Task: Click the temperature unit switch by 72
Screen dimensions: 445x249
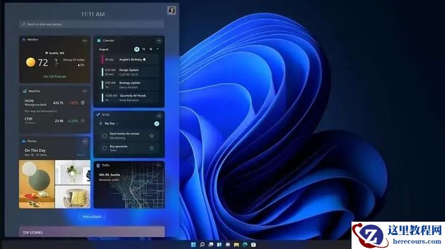Action: (56, 62)
